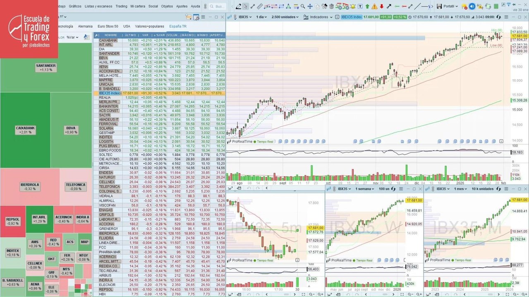Select the MAPFRE row in list
This screenshot has height=297, width=529.
tap(160, 80)
